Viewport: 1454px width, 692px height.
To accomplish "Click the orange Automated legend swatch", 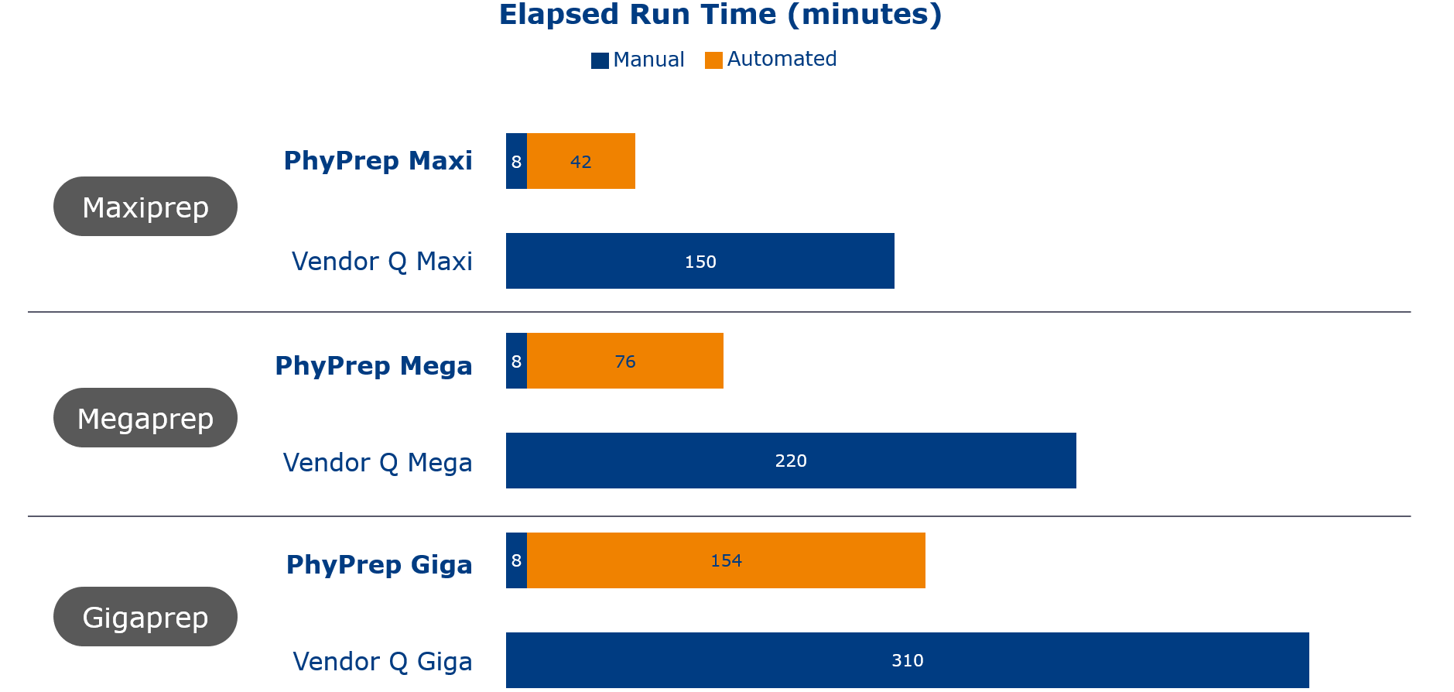I will [713, 60].
